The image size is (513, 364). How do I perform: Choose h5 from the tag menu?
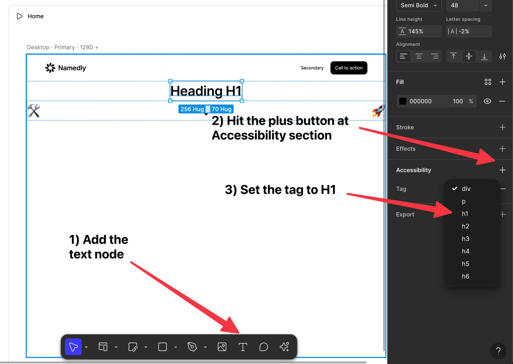coord(472,264)
